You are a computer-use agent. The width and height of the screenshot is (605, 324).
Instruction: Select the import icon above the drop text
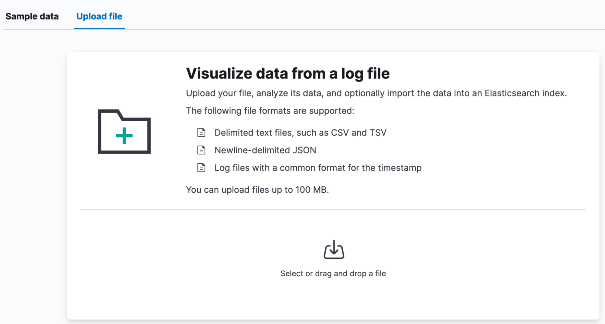pyautogui.click(x=334, y=250)
